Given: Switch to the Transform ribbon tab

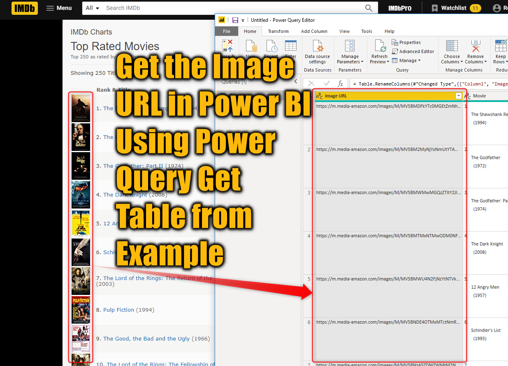Looking at the screenshot, I should coord(278,31).
